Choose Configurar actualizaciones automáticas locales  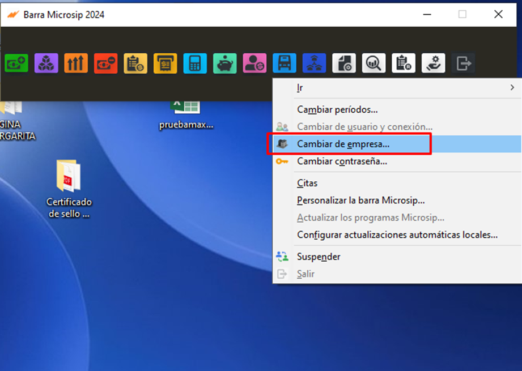397,235
